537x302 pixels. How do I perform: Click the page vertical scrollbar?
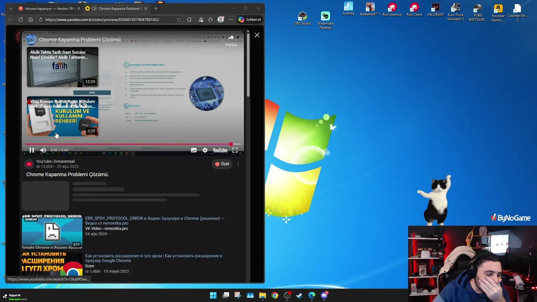click(x=248, y=65)
